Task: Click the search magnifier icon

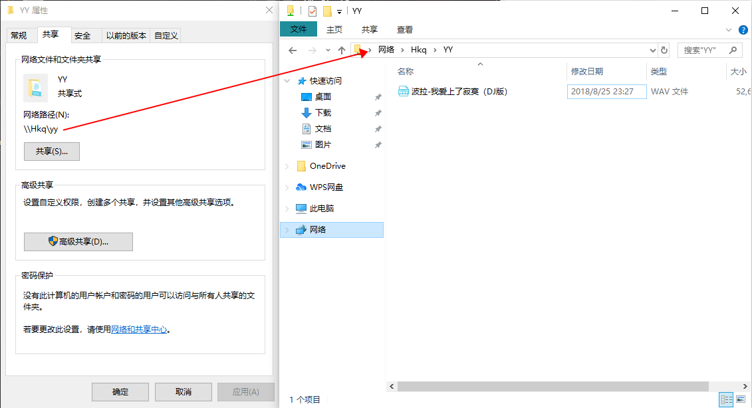Action: [x=733, y=50]
